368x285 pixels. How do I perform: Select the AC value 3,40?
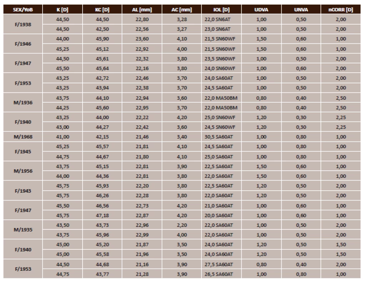pyautogui.click(x=181, y=137)
